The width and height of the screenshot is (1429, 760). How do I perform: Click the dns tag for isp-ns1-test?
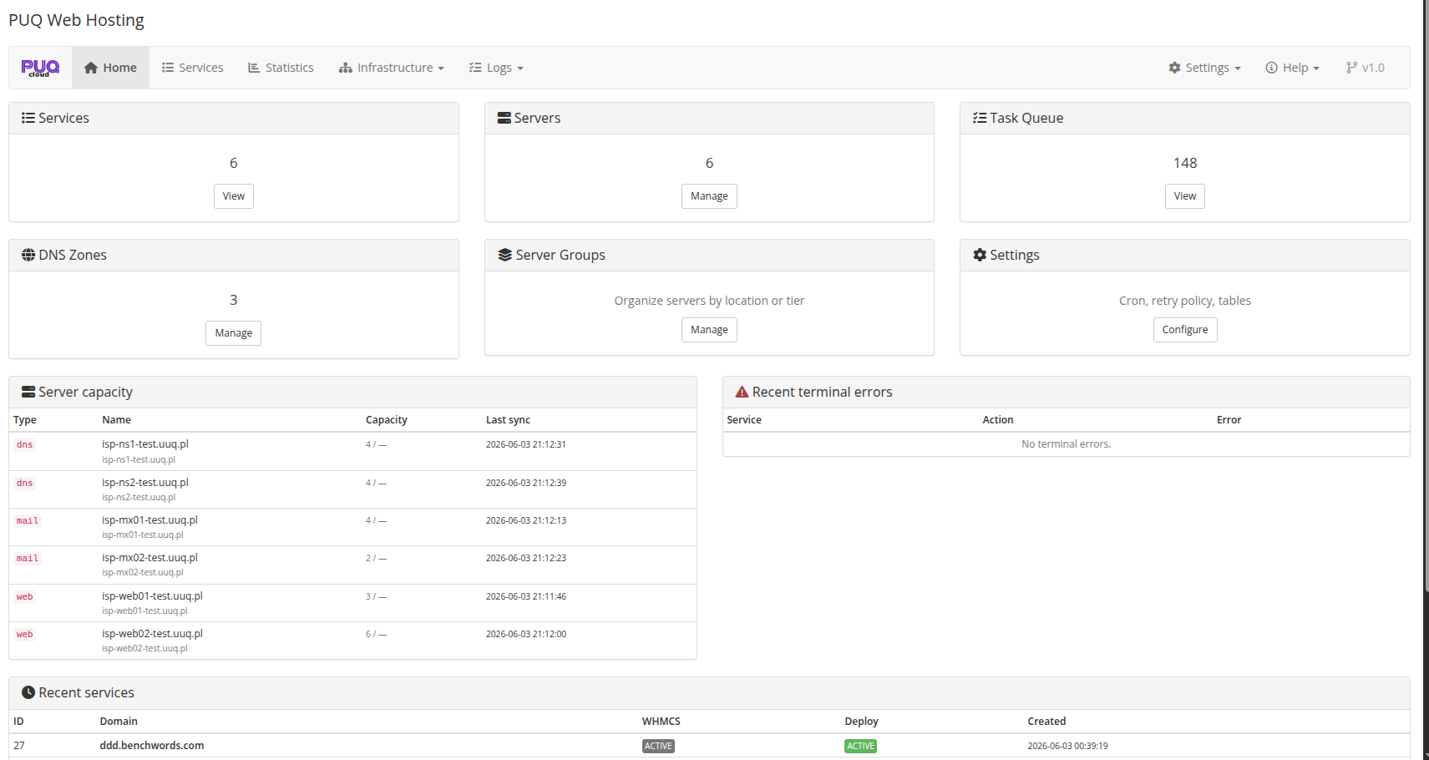(x=25, y=445)
